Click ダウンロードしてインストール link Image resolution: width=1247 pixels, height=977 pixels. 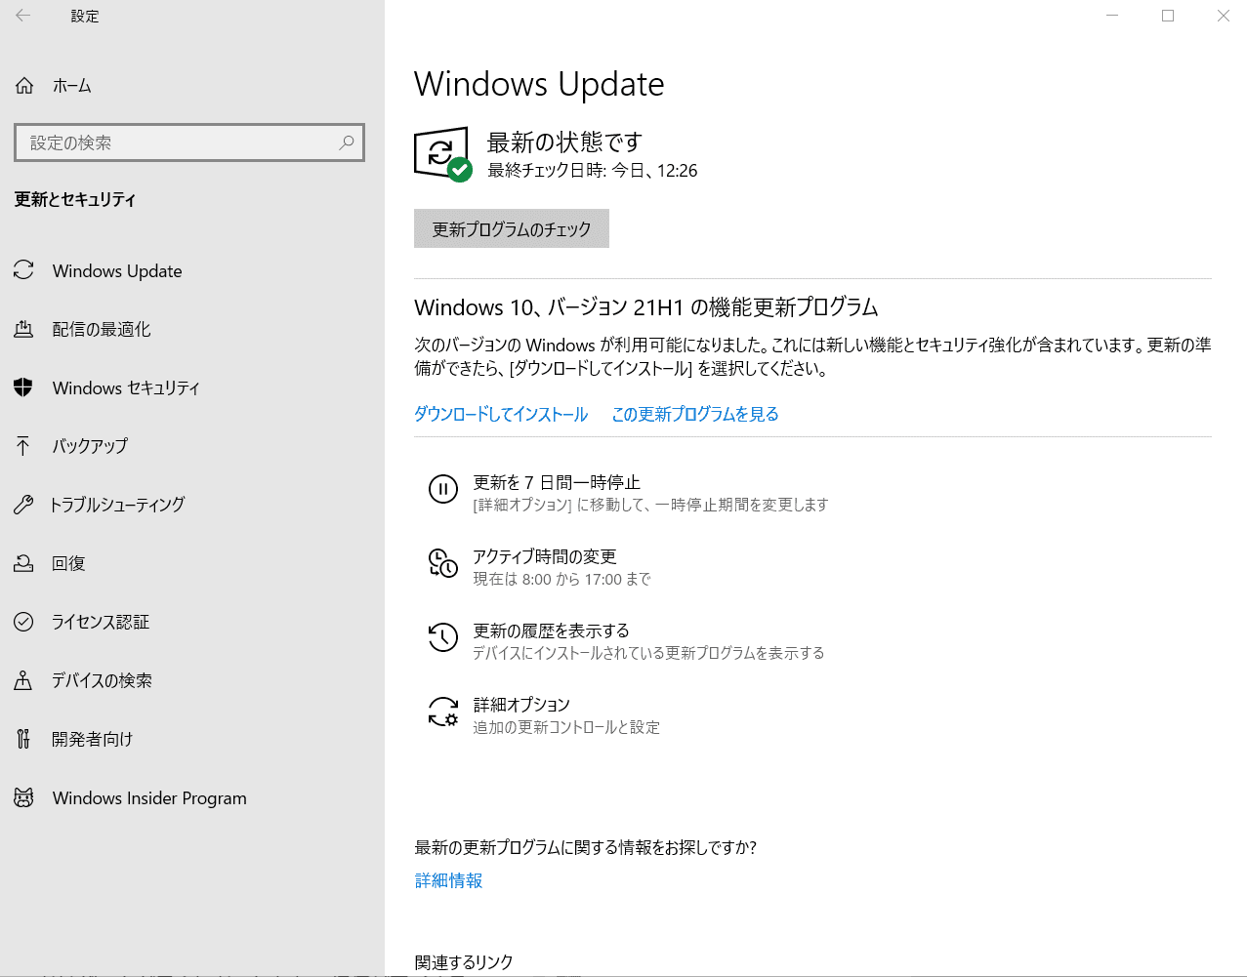pyautogui.click(x=501, y=414)
